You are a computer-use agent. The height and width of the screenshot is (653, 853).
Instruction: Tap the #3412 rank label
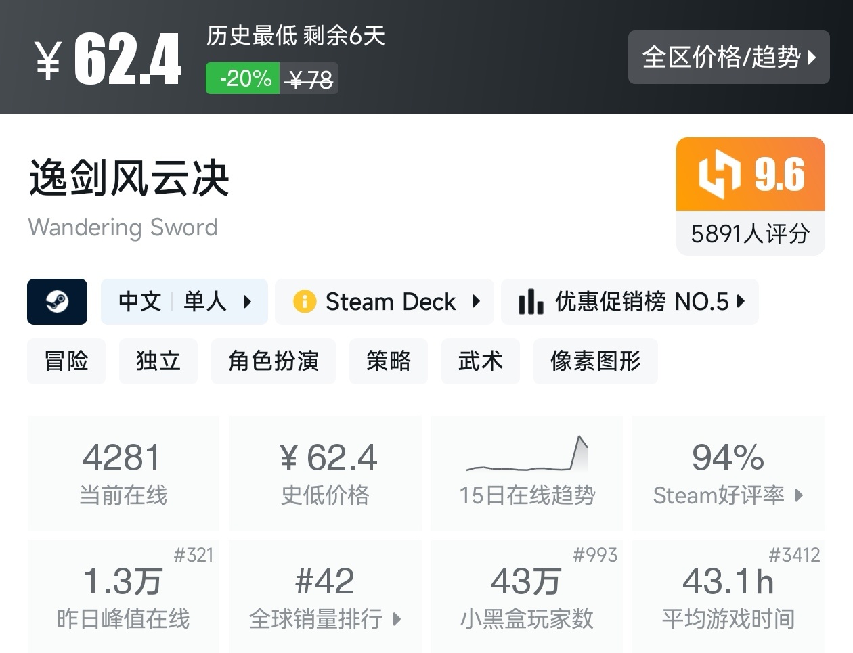click(x=794, y=556)
